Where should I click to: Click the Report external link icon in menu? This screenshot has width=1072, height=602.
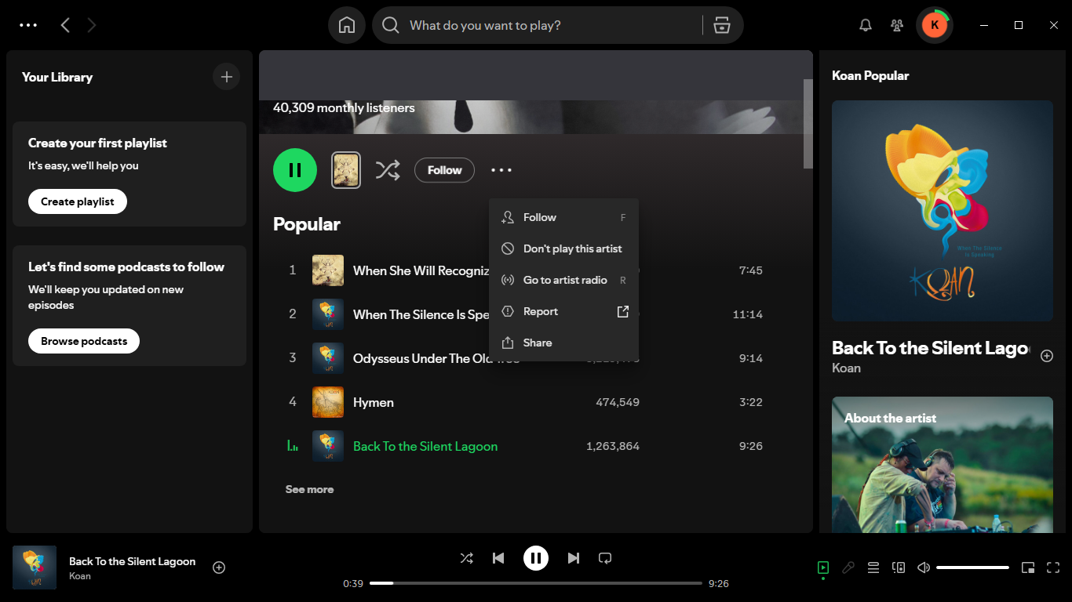click(623, 311)
